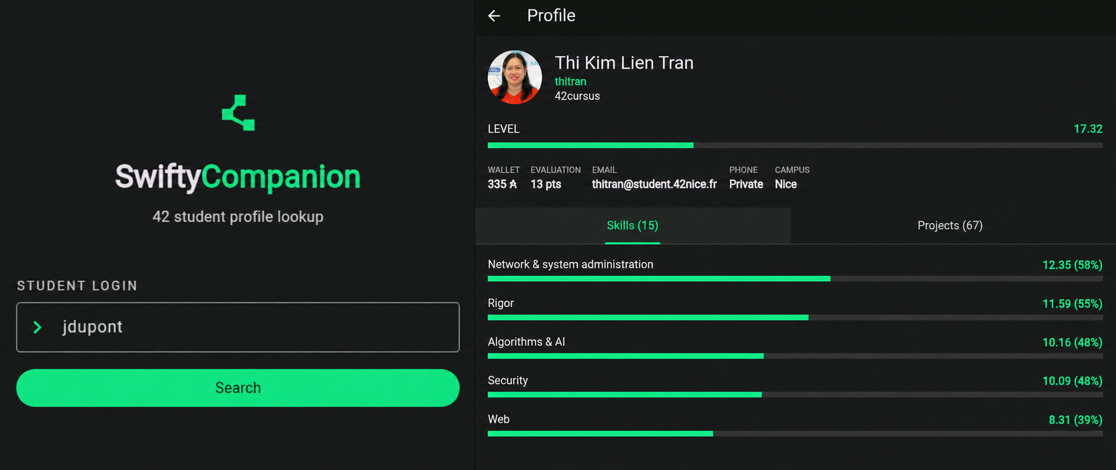Image resolution: width=1116 pixels, height=470 pixels.
Task: Click the 11.59 (55%) score
Action: point(1072,304)
